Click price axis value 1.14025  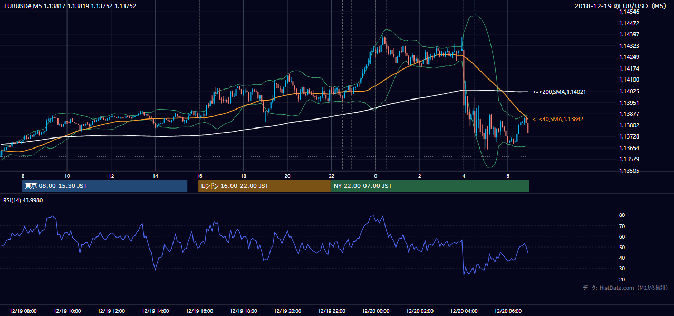pyautogui.click(x=629, y=91)
